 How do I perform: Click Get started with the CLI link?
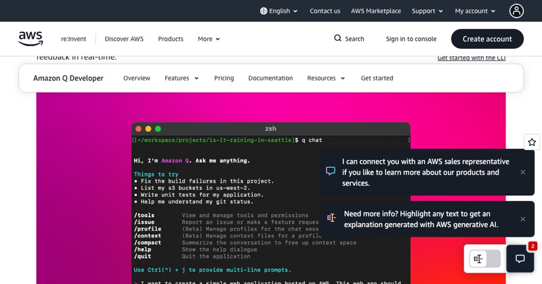[472, 58]
